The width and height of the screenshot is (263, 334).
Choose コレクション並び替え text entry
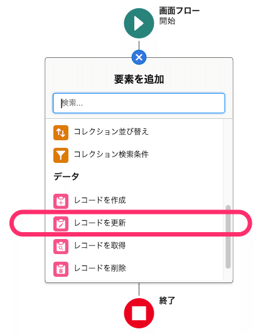coord(111,131)
